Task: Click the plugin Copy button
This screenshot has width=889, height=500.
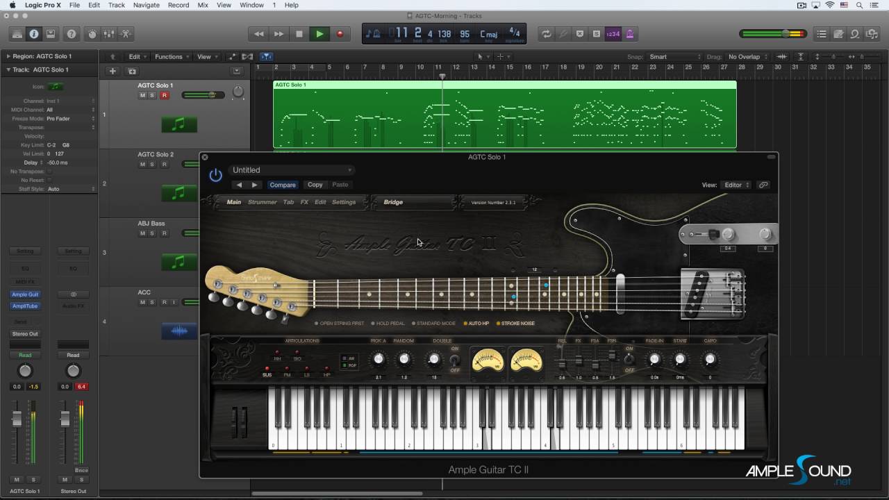Action: click(x=315, y=185)
